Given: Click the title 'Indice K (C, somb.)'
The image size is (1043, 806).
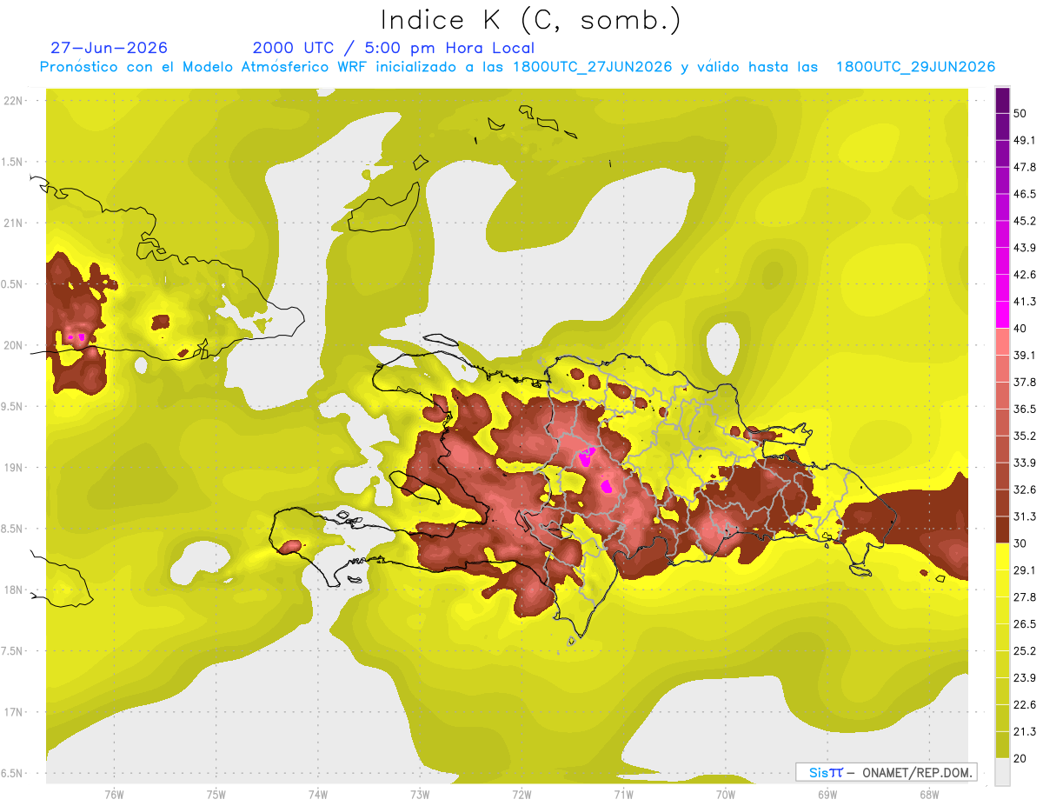Looking at the screenshot, I should click(x=530, y=21).
